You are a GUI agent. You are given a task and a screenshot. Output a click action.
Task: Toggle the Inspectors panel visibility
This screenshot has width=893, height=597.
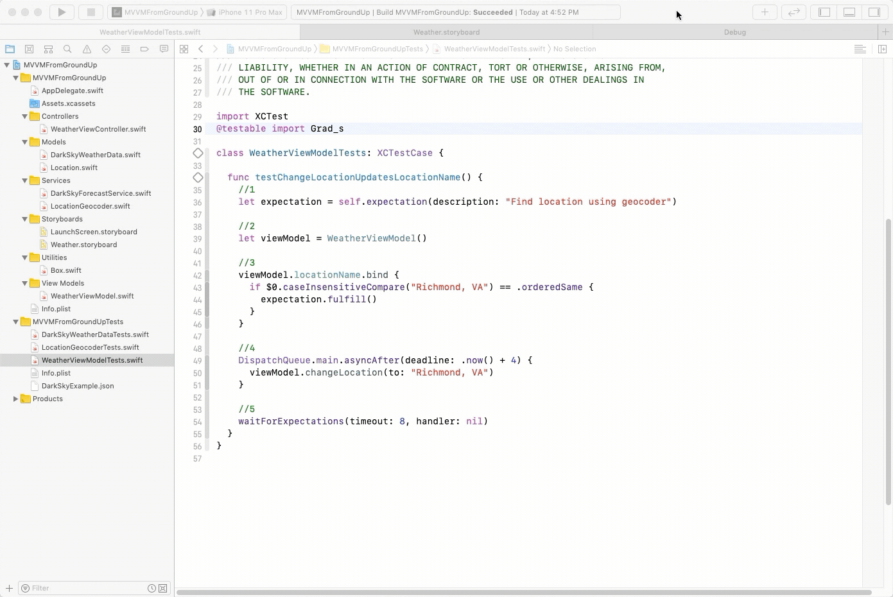click(x=874, y=12)
